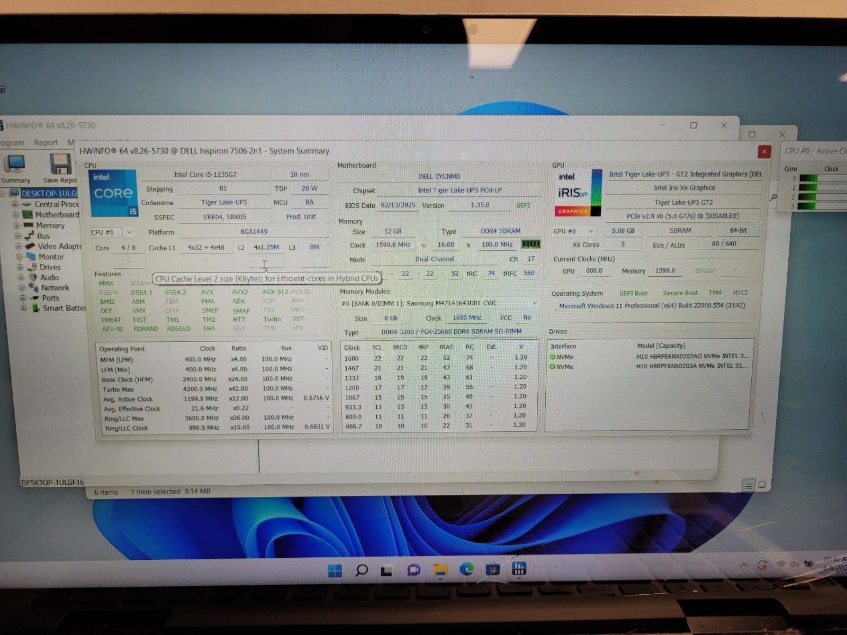The height and width of the screenshot is (635, 847).
Task: Open Task View from taskbar
Action: tap(387, 570)
